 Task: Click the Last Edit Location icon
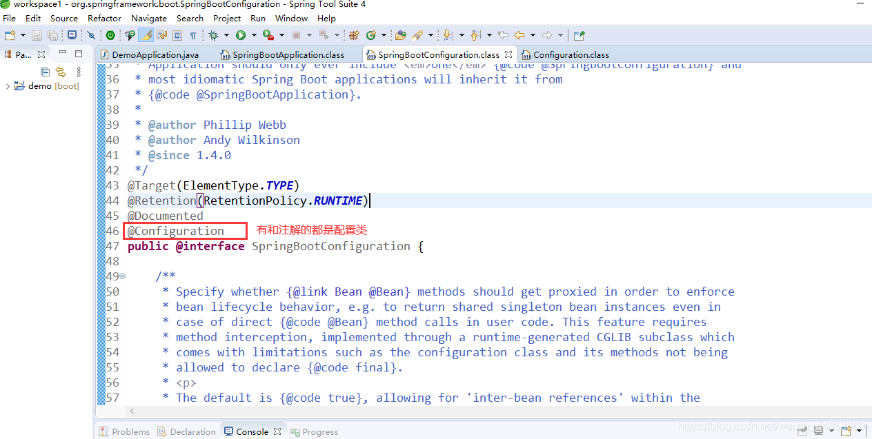click(x=503, y=35)
